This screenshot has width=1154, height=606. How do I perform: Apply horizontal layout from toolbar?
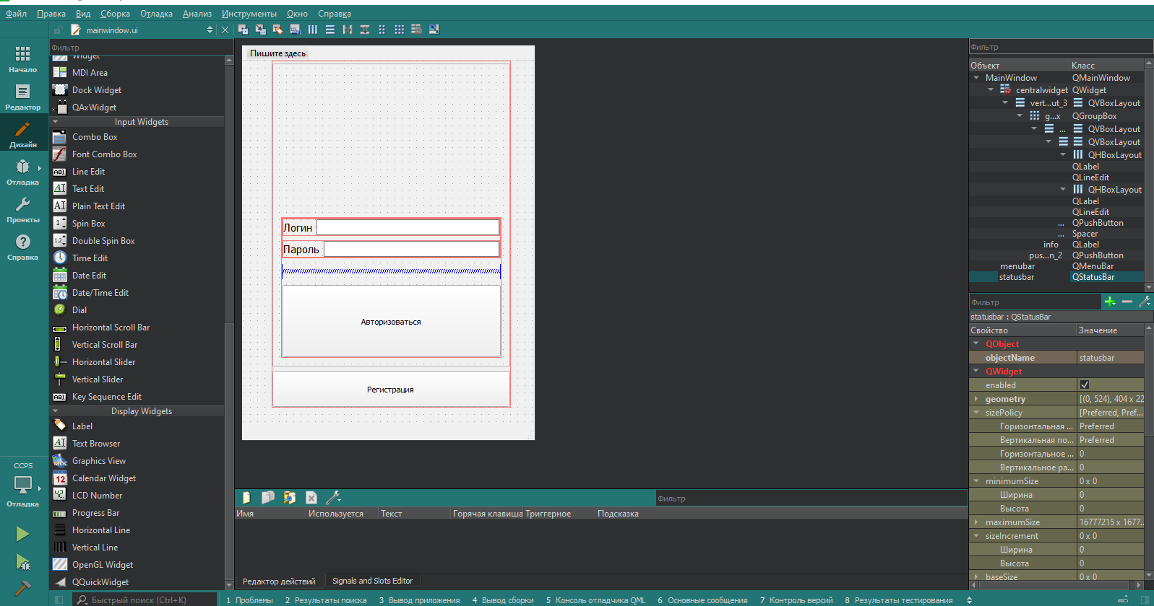click(x=313, y=30)
